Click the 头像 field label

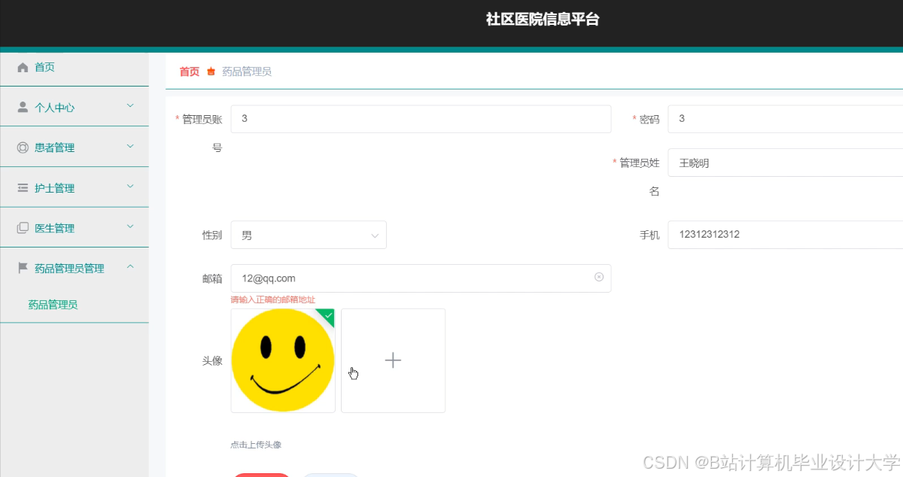click(212, 361)
